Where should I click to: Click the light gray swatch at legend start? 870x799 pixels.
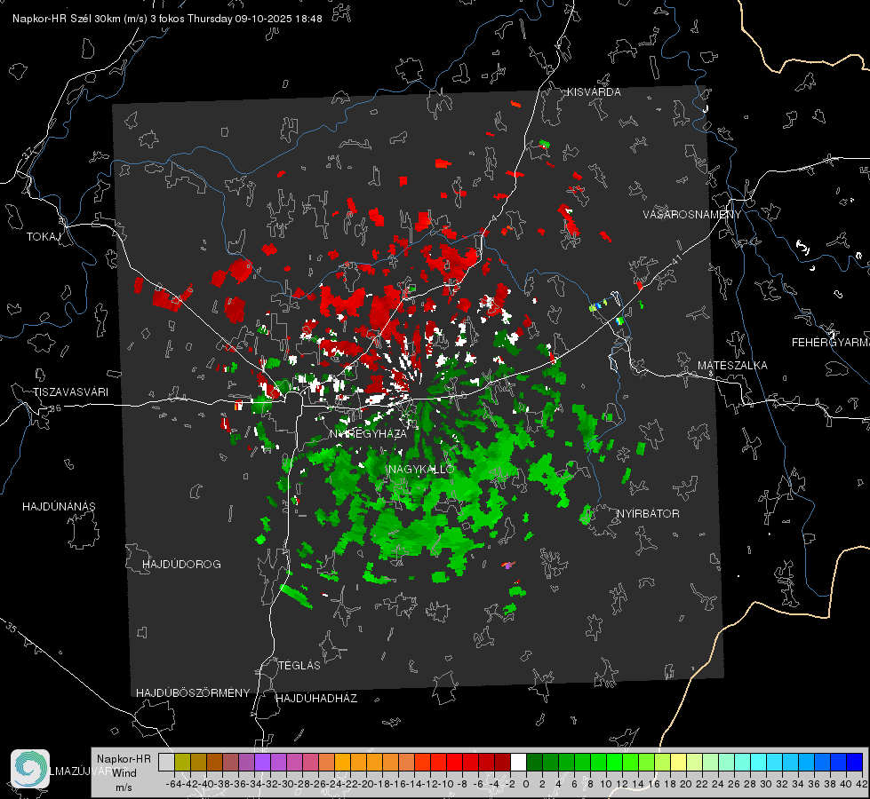pyautogui.click(x=166, y=762)
